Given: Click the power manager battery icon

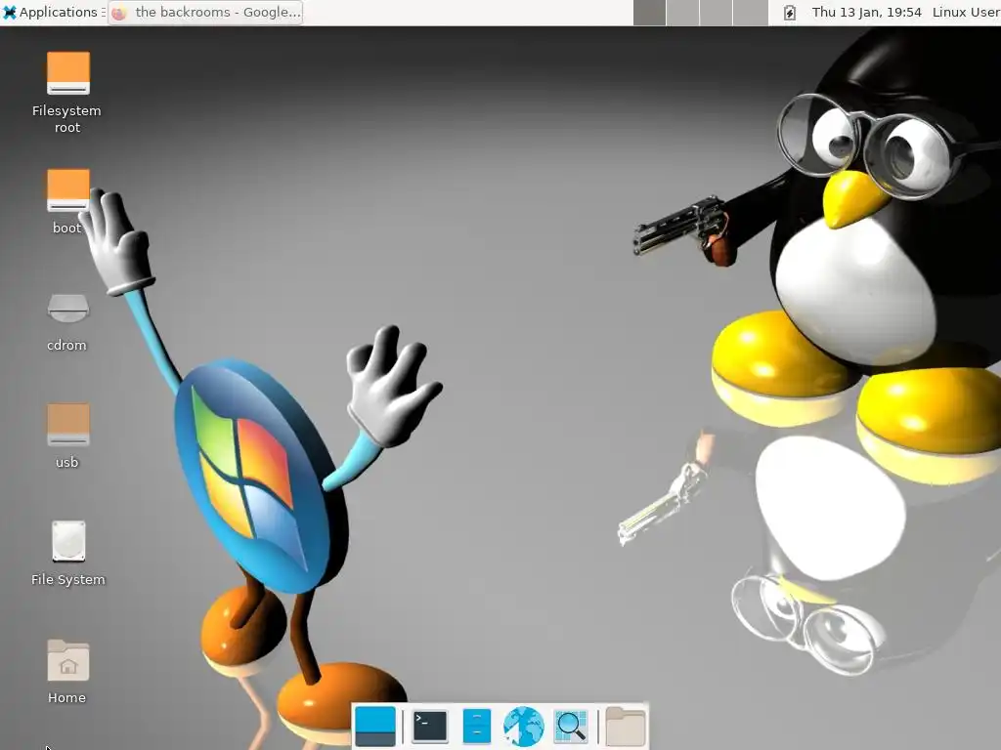Looking at the screenshot, I should pos(789,13).
